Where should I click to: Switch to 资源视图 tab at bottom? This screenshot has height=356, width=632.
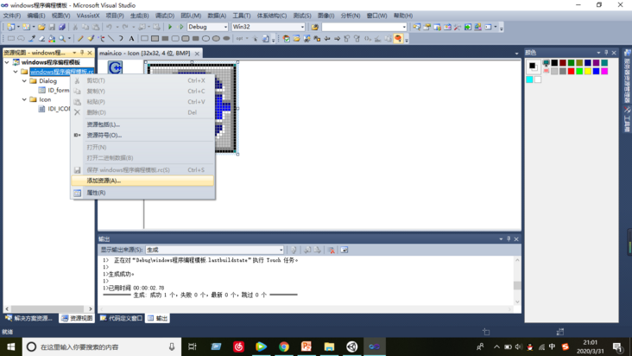[77, 319]
